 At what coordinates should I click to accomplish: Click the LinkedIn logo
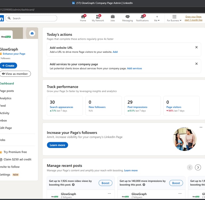[2, 18]
